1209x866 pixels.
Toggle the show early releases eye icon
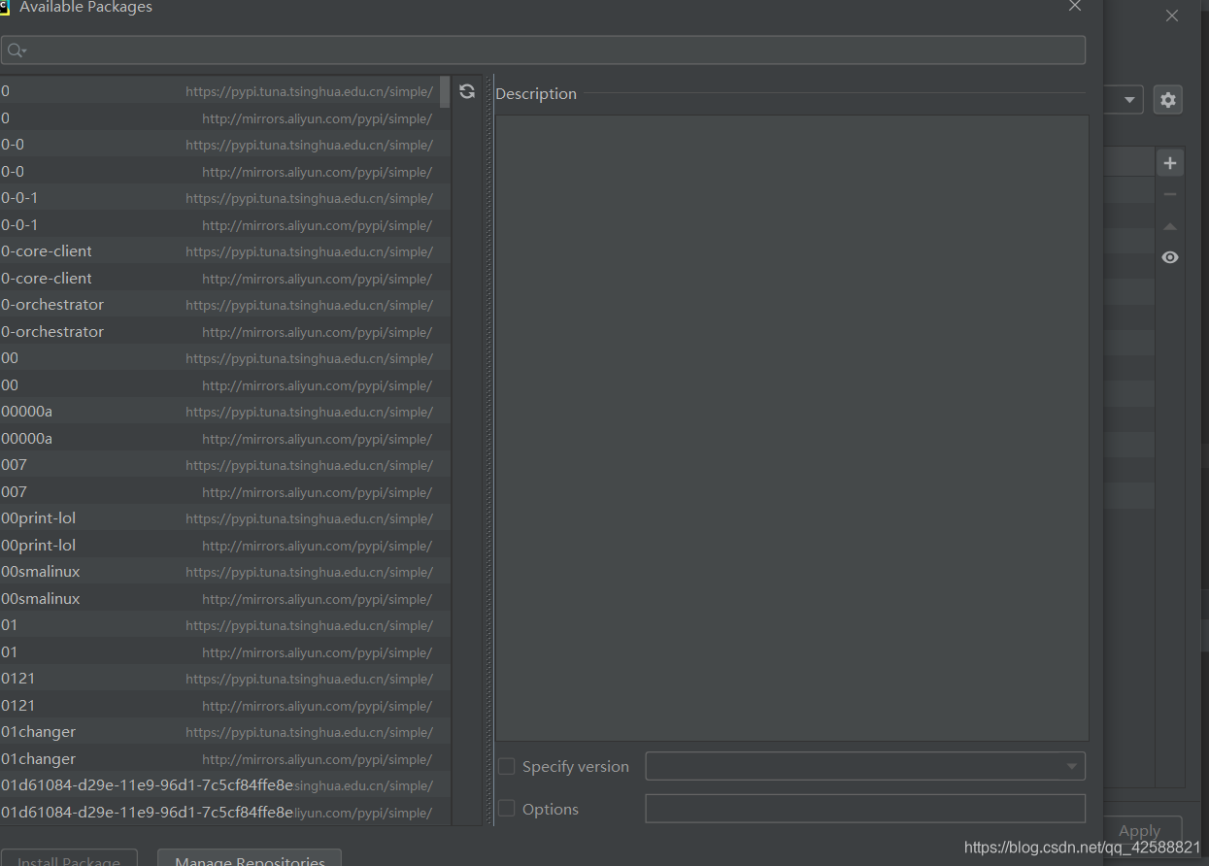1170,257
